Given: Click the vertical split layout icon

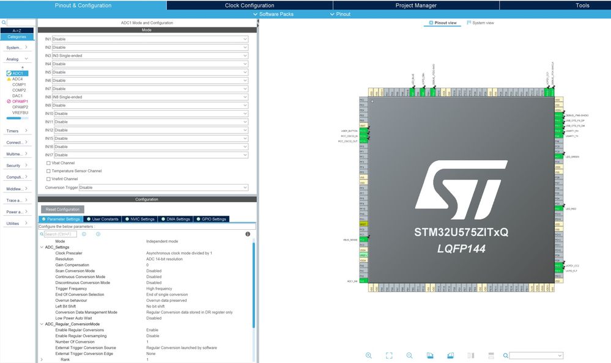Looking at the screenshot, I should click(x=471, y=356).
